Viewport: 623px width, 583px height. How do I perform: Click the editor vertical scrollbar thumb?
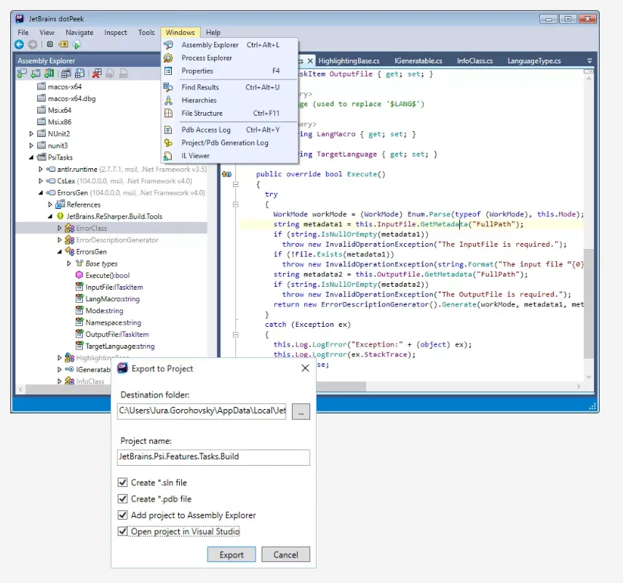pyautogui.click(x=589, y=304)
